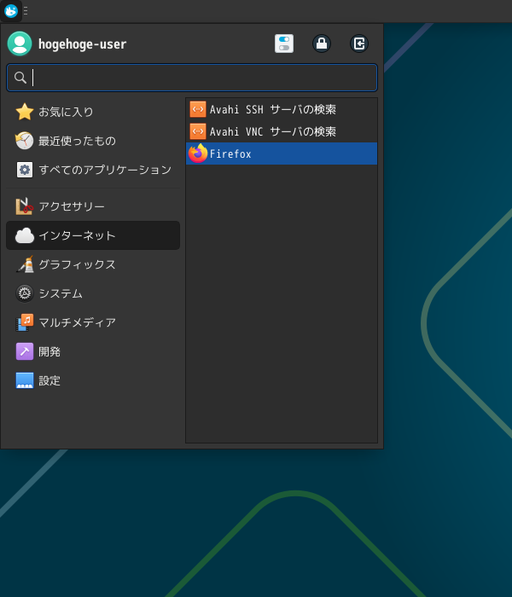Screen dimensions: 512x597
Task: Open 設定 settings category
Action: (x=49, y=380)
